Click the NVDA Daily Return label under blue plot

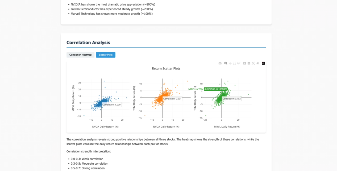click(x=105, y=127)
